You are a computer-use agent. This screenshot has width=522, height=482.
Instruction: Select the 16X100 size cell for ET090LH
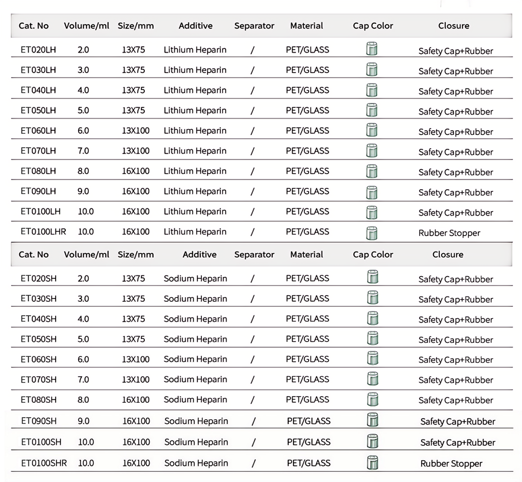(136, 191)
